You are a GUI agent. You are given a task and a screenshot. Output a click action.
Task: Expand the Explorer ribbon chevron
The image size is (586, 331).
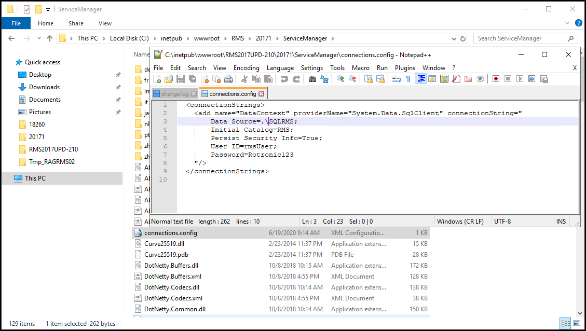point(567,23)
